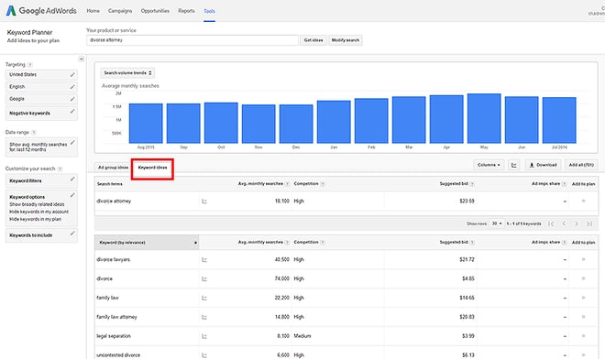605x359 pixels.
Task: Sort search terms by Avg. monthly searches
Action: point(260,184)
